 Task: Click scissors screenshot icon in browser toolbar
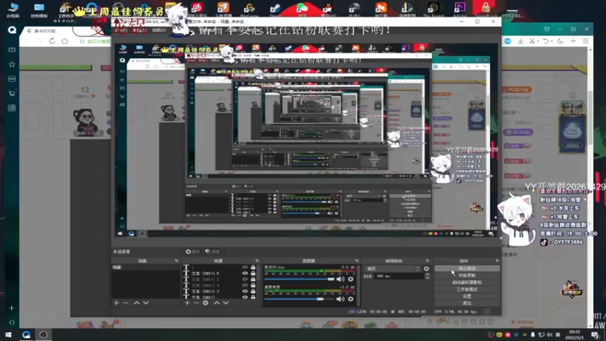[x=533, y=41]
